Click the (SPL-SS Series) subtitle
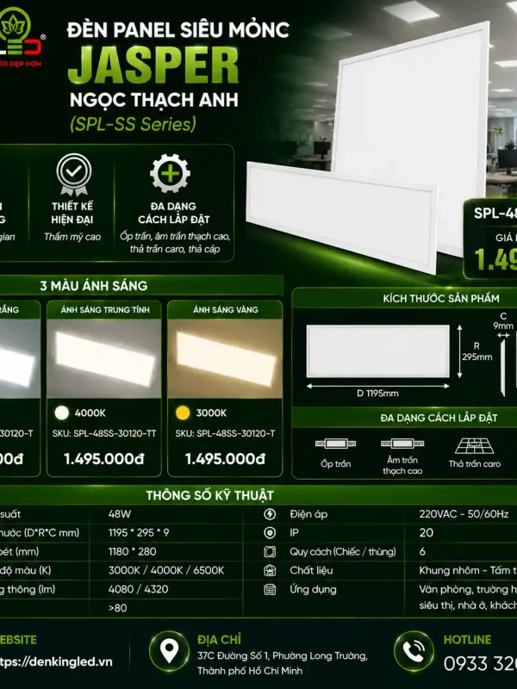This screenshot has height=689, width=517. click(x=133, y=124)
